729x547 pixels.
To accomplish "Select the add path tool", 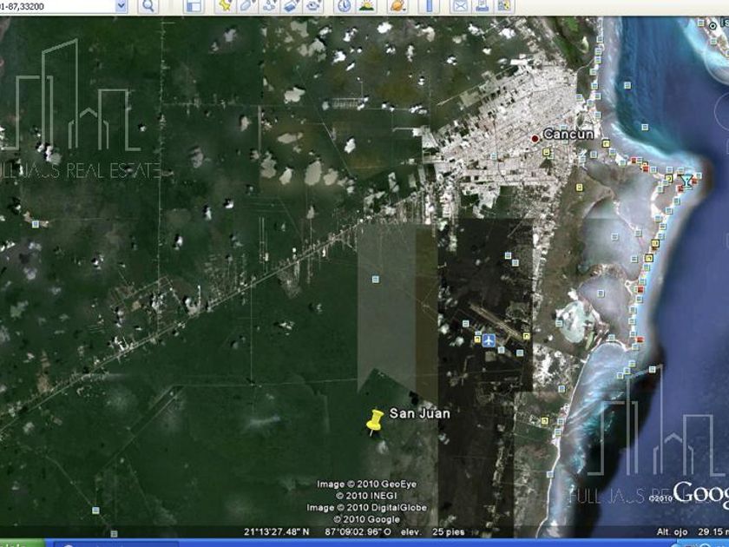I will point(269,5).
